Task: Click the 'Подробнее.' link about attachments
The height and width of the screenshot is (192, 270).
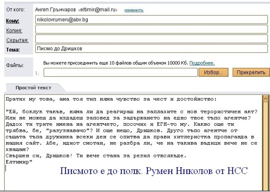Action: pyautogui.click(x=202, y=63)
